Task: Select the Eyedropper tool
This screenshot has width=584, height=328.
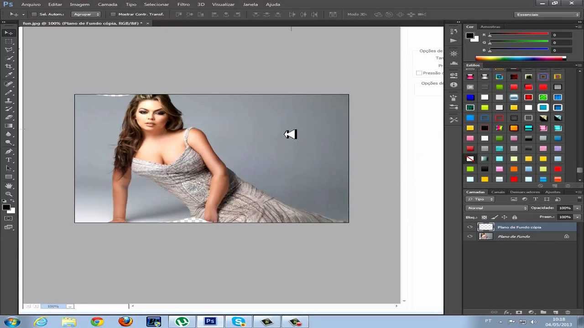Action: click(9, 75)
